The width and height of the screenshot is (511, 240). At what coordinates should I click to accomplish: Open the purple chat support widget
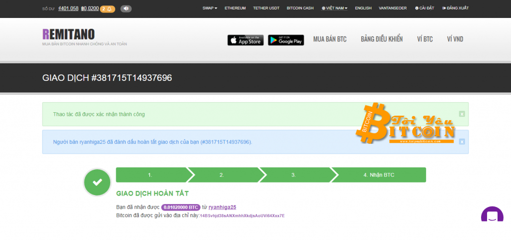tap(492, 217)
